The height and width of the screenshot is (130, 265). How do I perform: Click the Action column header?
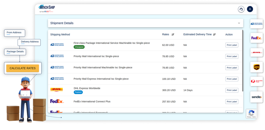click(229, 34)
